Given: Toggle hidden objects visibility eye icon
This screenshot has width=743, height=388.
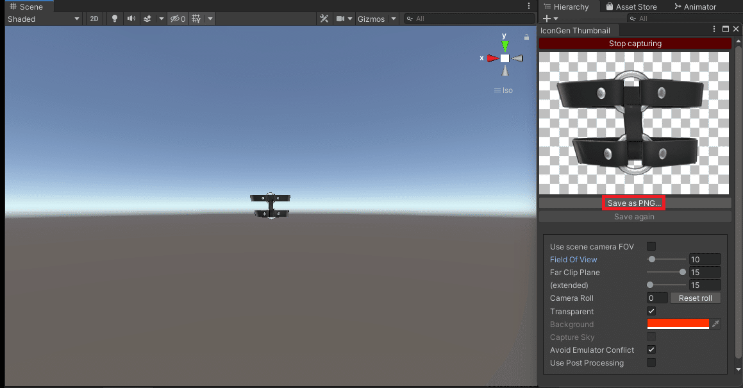Looking at the screenshot, I should (178, 19).
